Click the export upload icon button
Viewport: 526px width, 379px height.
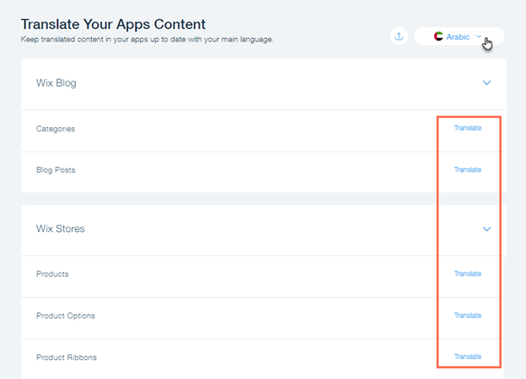click(399, 36)
